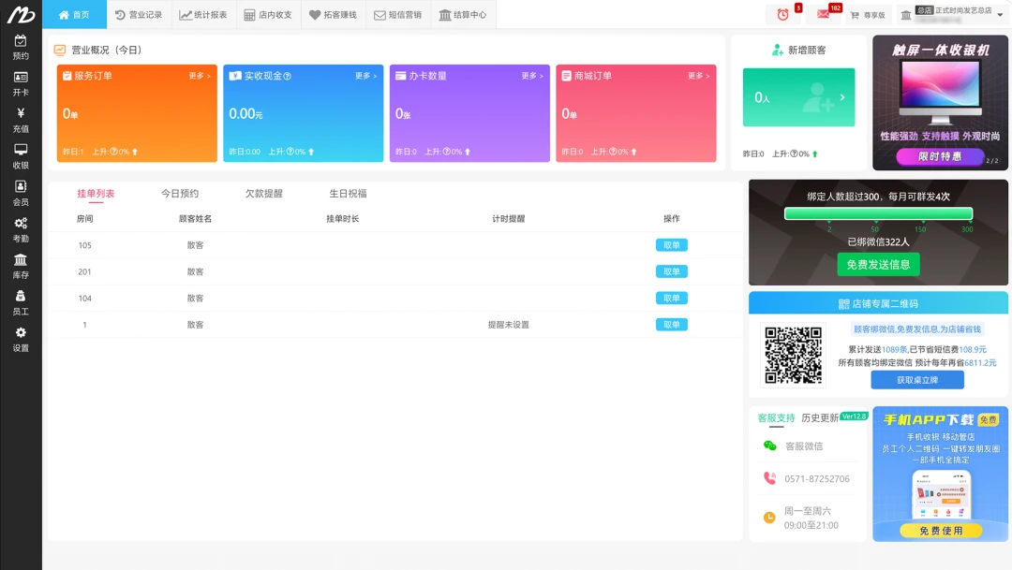The image size is (1012, 570).
Task: Click 更多 on the 办卡数量 card
Action: (532, 76)
